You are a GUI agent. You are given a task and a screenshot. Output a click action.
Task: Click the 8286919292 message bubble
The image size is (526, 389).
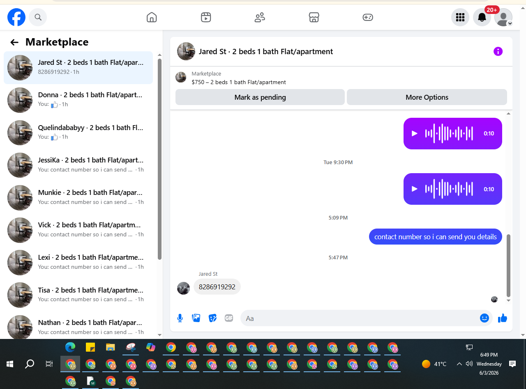217,287
